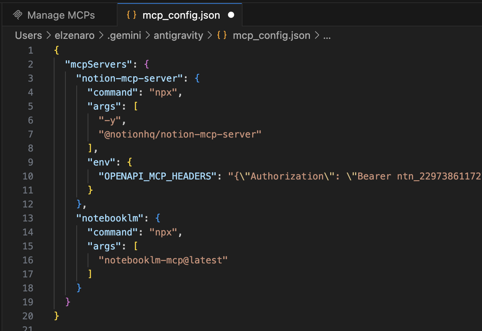Open the .gemini breadcrumb segment

click(x=124, y=35)
